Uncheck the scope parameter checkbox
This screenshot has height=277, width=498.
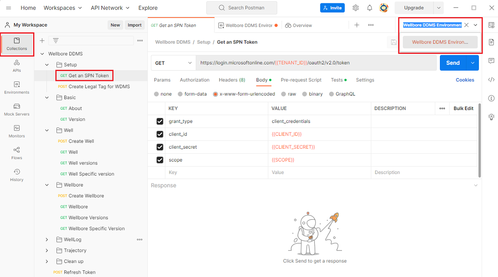[160, 160]
